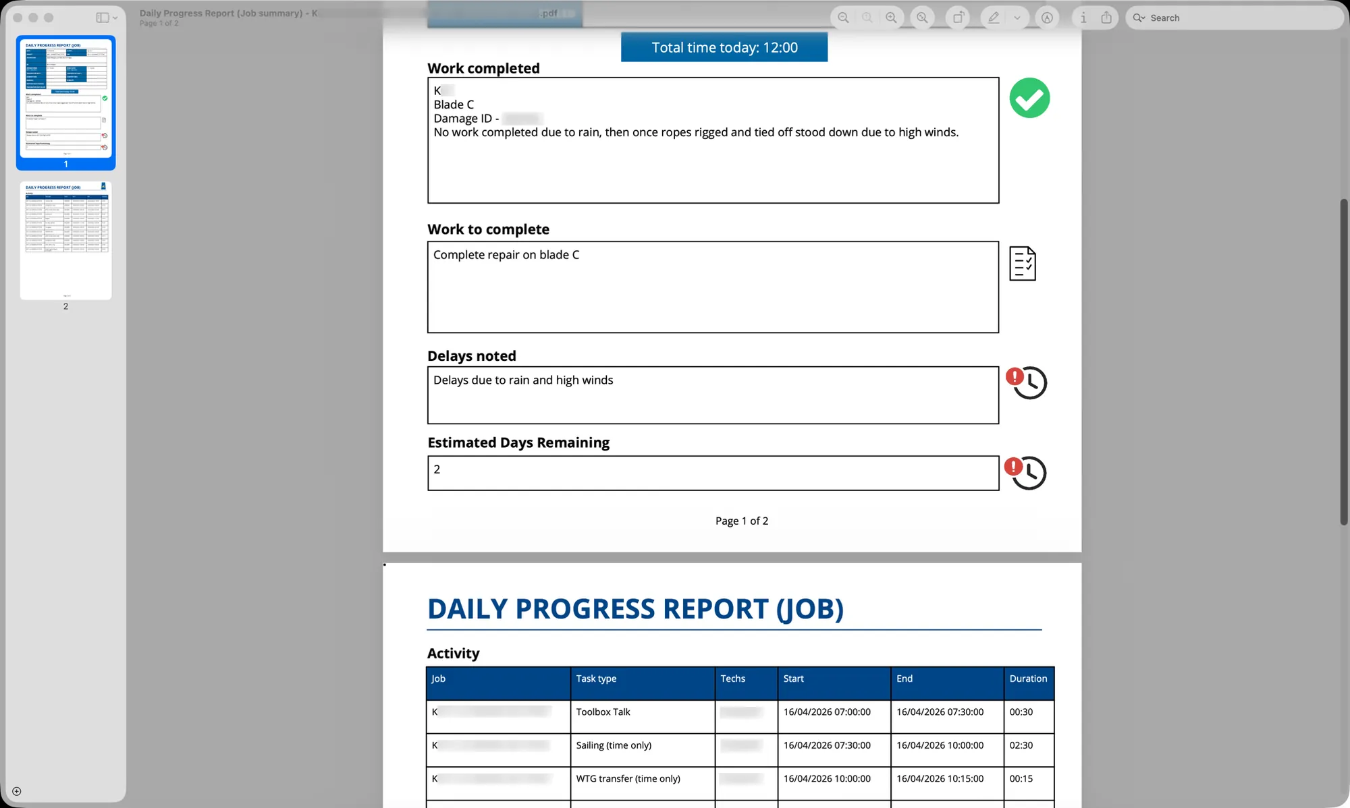1350x808 pixels.
Task: Click the 'Total time today: 12:00' banner
Action: point(724,47)
